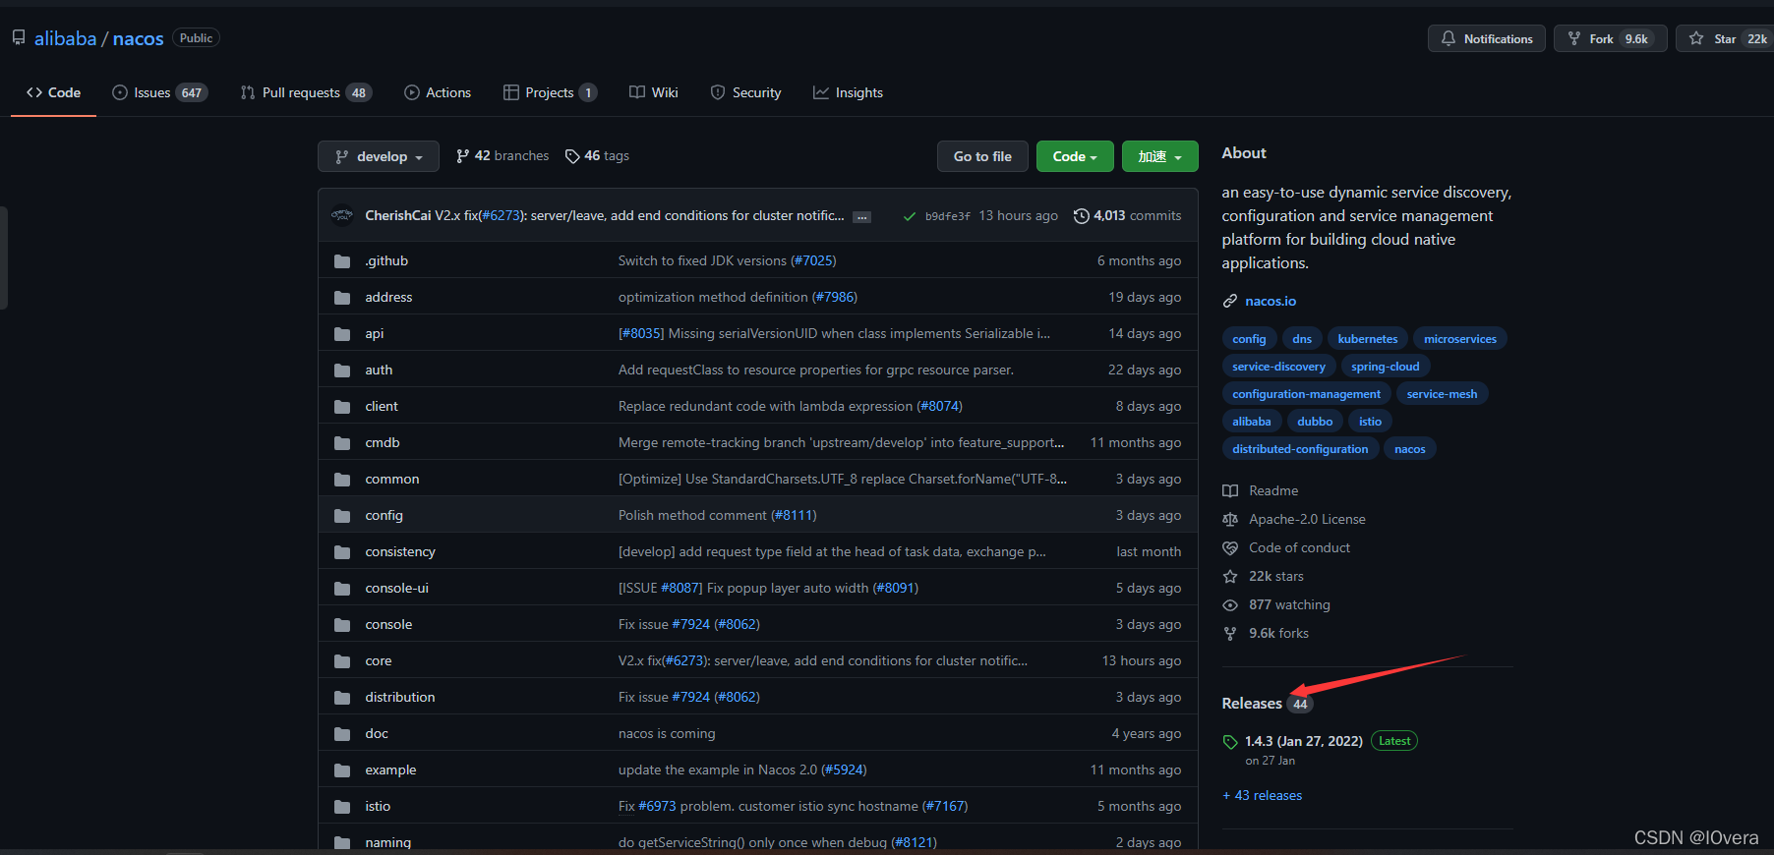Click the cmdb folder icon
The height and width of the screenshot is (855, 1774).
pos(342,443)
